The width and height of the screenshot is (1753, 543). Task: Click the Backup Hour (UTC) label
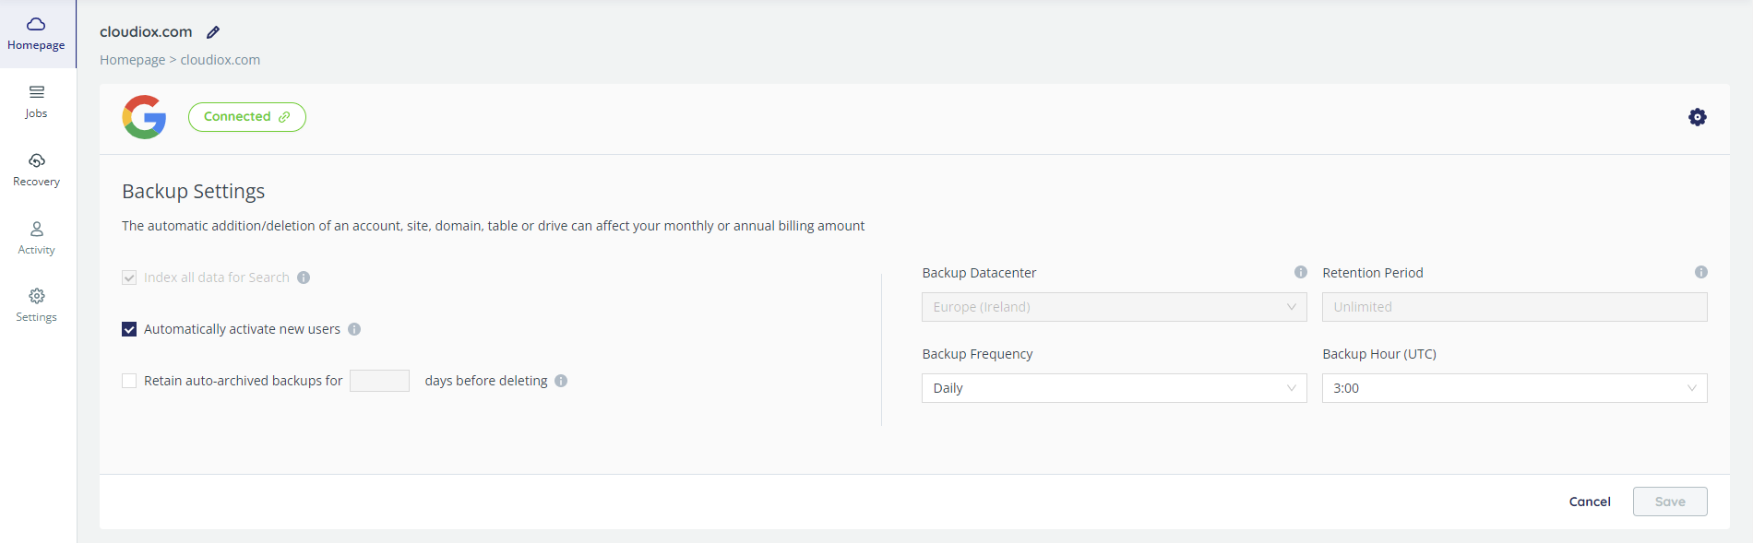1379,354
